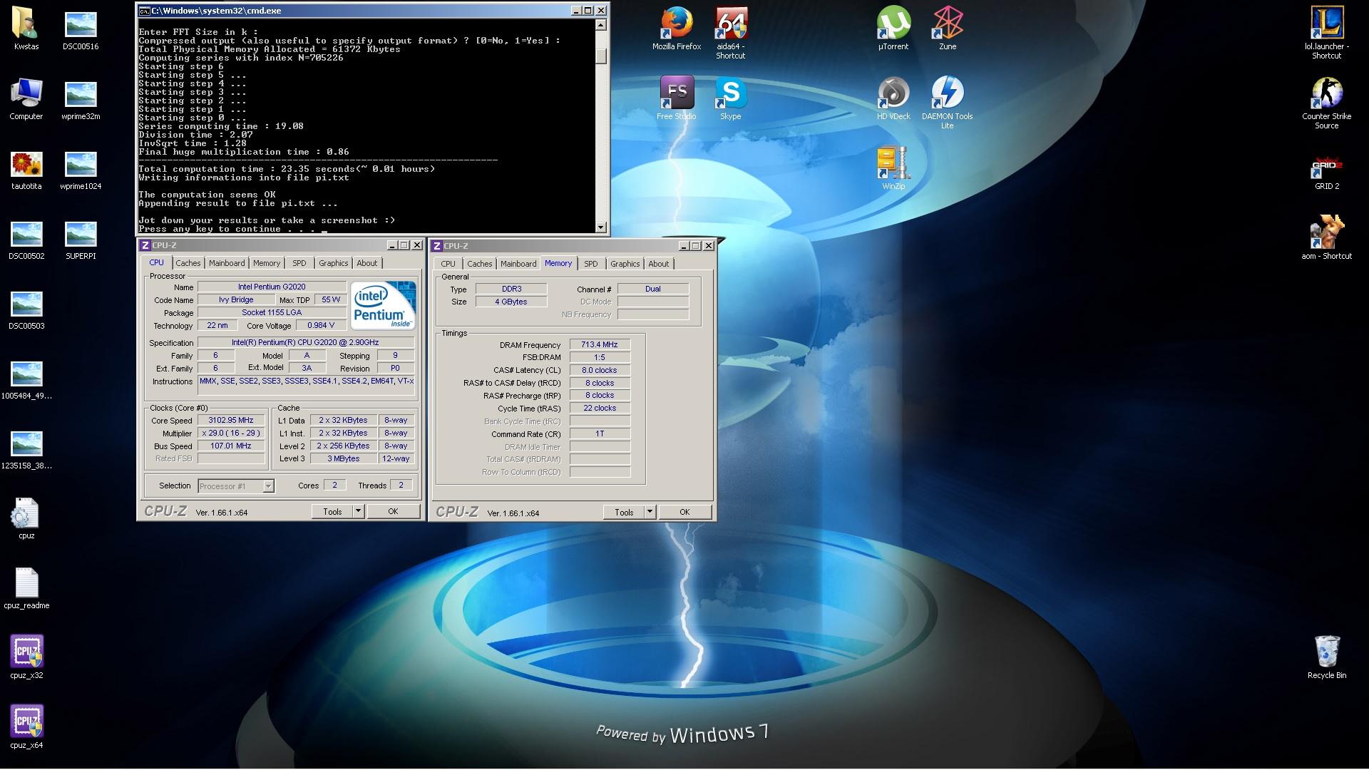Switch to CPU tab in right CPU-Z window
The height and width of the screenshot is (770, 1369).
(x=448, y=264)
